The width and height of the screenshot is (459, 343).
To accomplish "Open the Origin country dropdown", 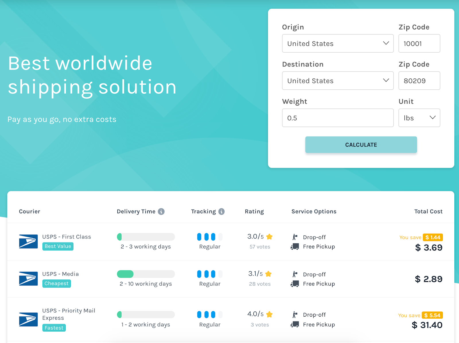I will (338, 44).
